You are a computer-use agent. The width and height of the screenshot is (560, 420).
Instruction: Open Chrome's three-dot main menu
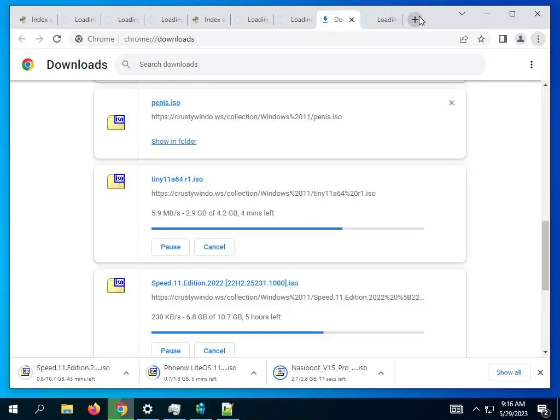click(x=538, y=39)
